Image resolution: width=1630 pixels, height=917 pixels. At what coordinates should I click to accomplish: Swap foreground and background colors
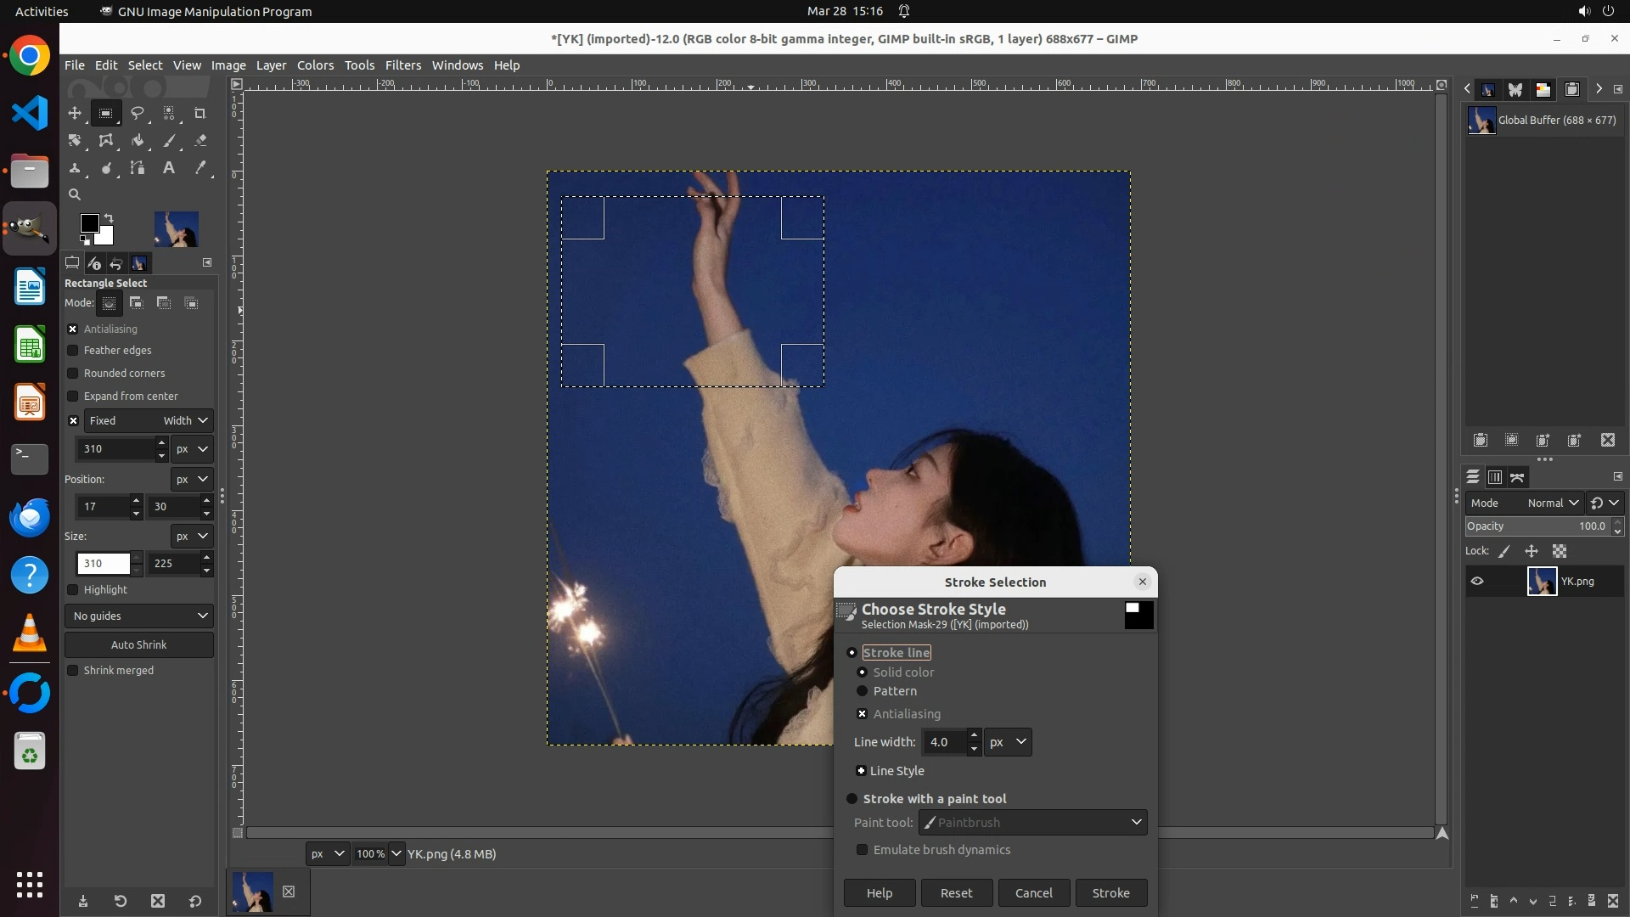(109, 218)
